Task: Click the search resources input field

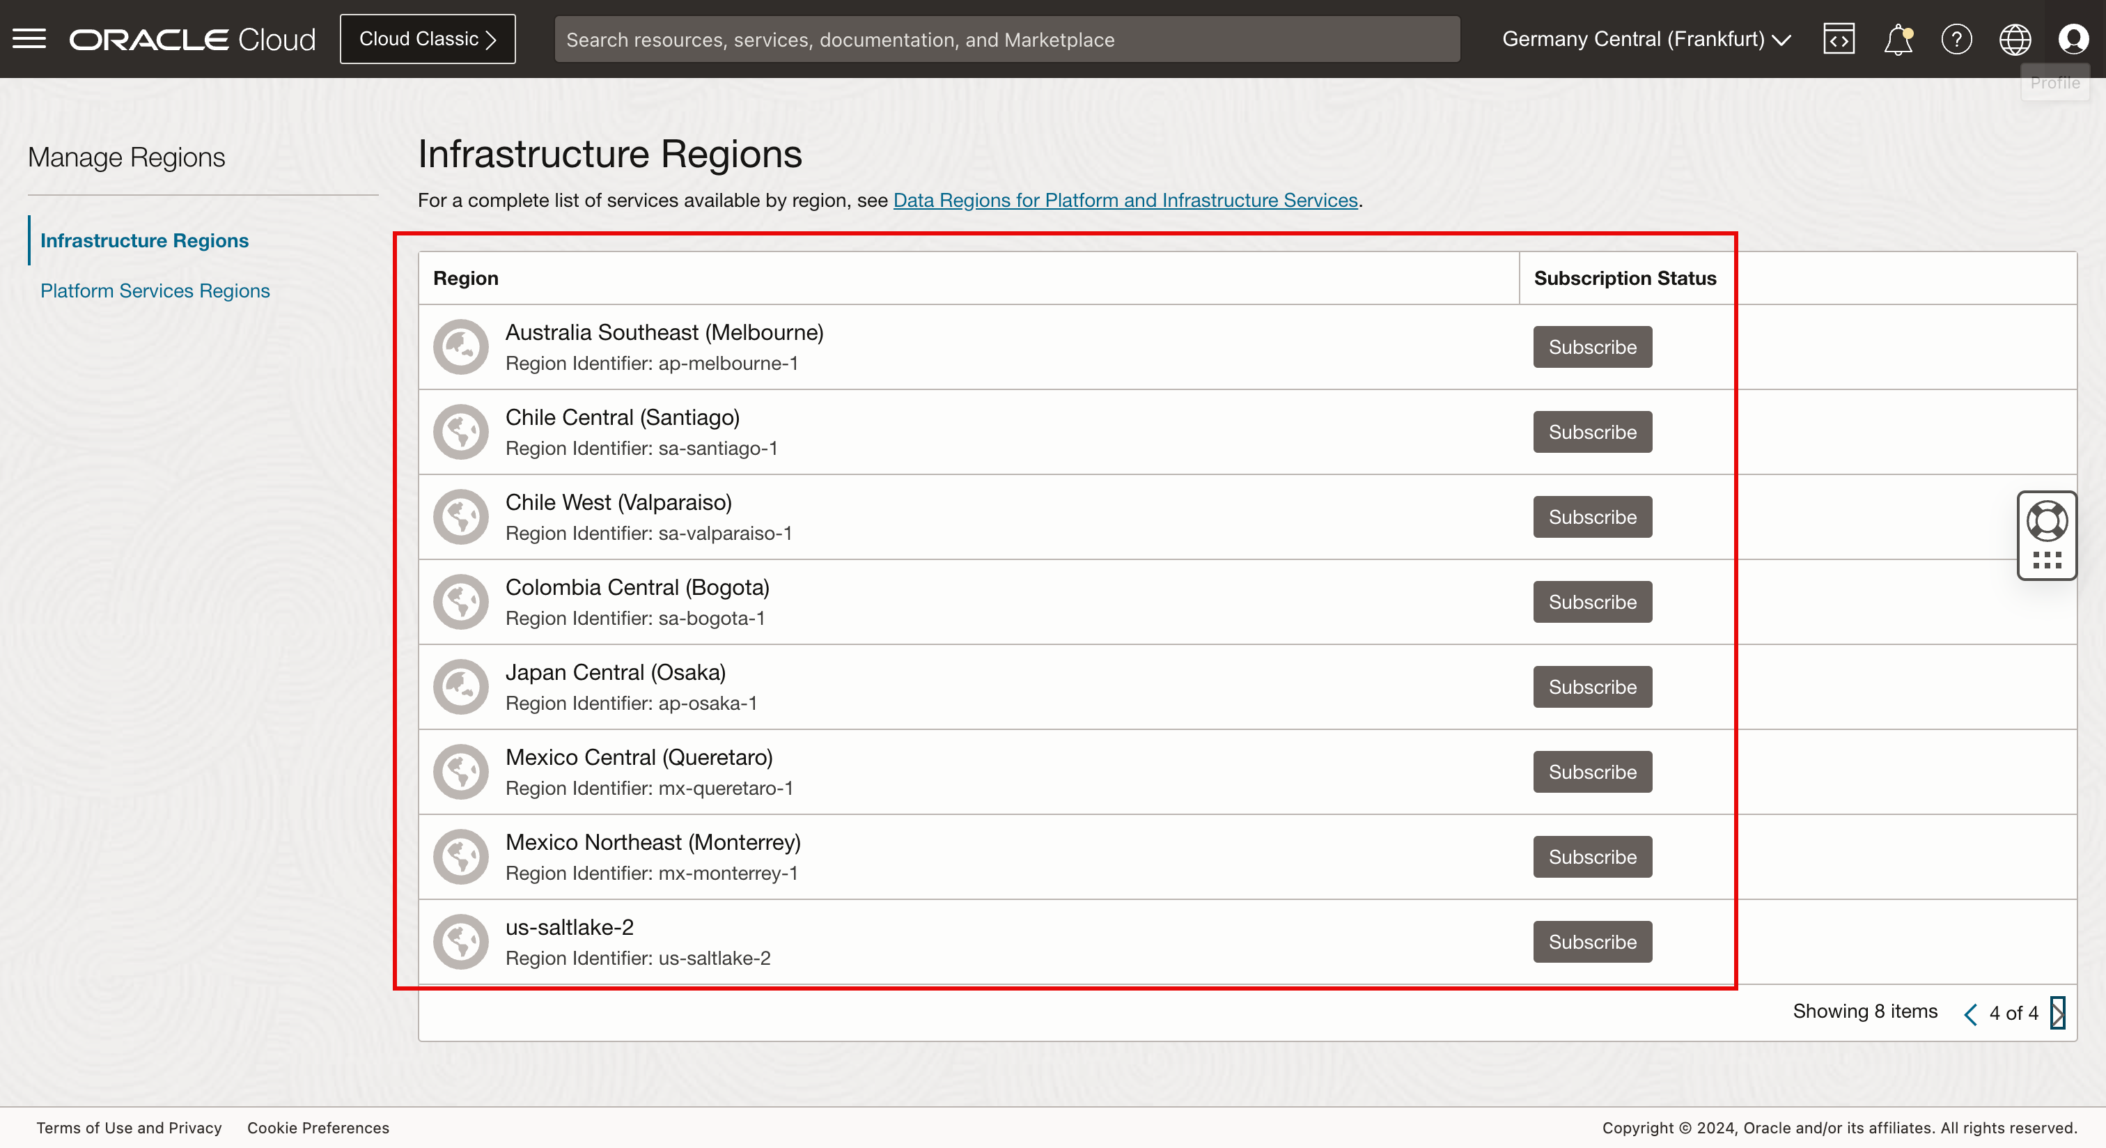Action: click(1006, 39)
